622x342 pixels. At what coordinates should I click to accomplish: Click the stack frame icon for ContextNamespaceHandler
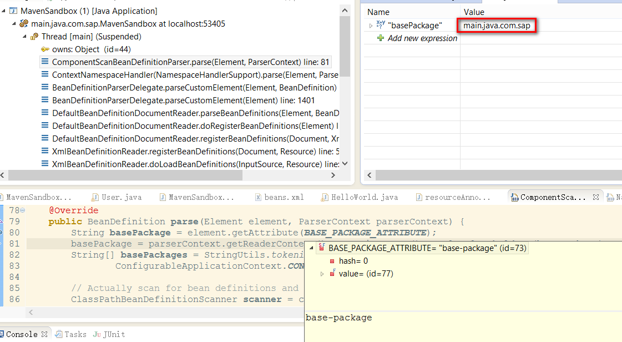click(x=45, y=74)
